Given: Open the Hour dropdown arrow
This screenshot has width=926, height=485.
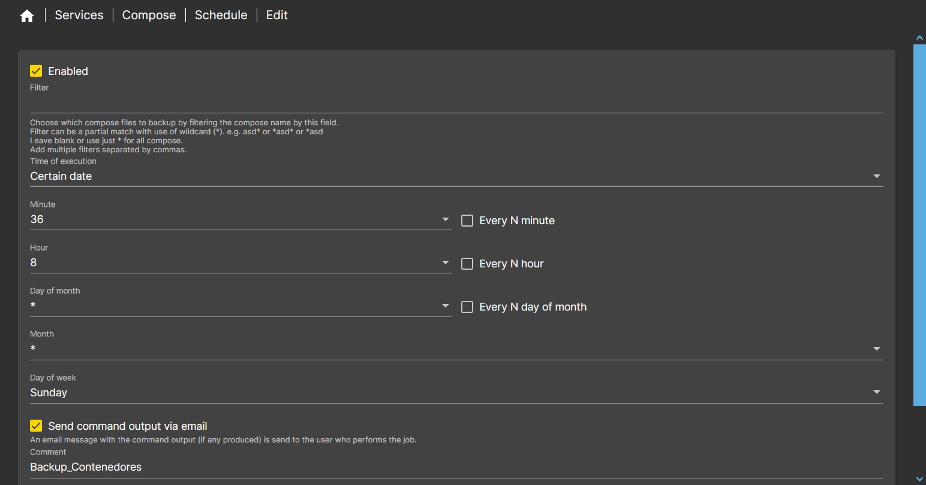Looking at the screenshot, I should point(445,263).
